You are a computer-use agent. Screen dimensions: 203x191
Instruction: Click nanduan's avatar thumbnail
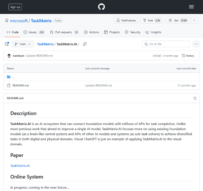pos(9,56)
